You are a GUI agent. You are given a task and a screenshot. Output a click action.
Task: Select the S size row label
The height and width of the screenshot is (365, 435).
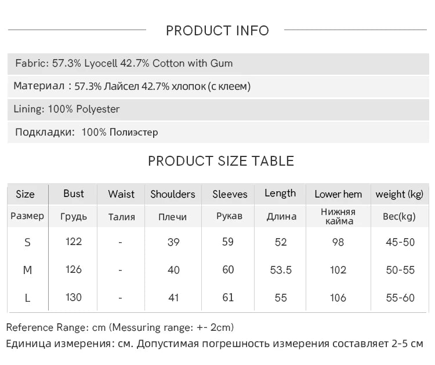pyautogui.click(x=27, y=242)
